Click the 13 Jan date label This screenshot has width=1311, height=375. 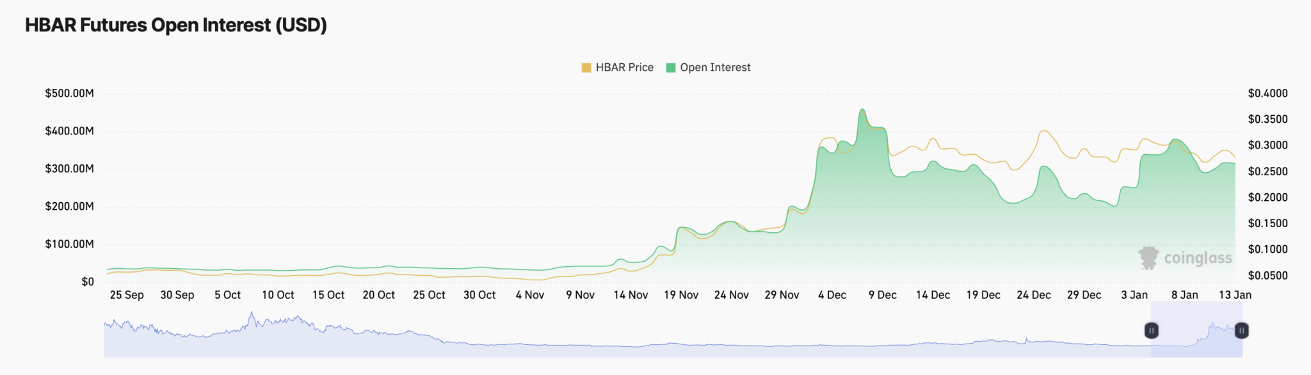pyautogui.click(x=1235, y=295)
